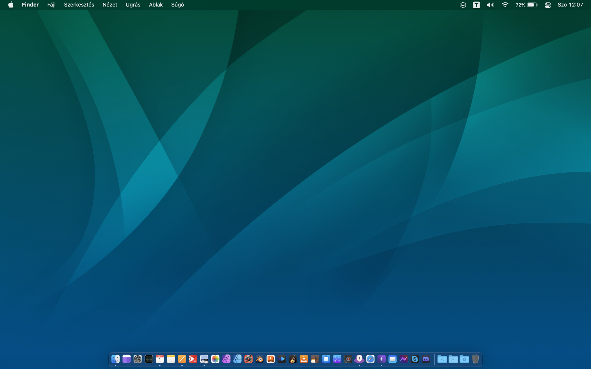Open Activity Monitor in the Dock
This screenshot has height=369, width=591.
point(149,359)
